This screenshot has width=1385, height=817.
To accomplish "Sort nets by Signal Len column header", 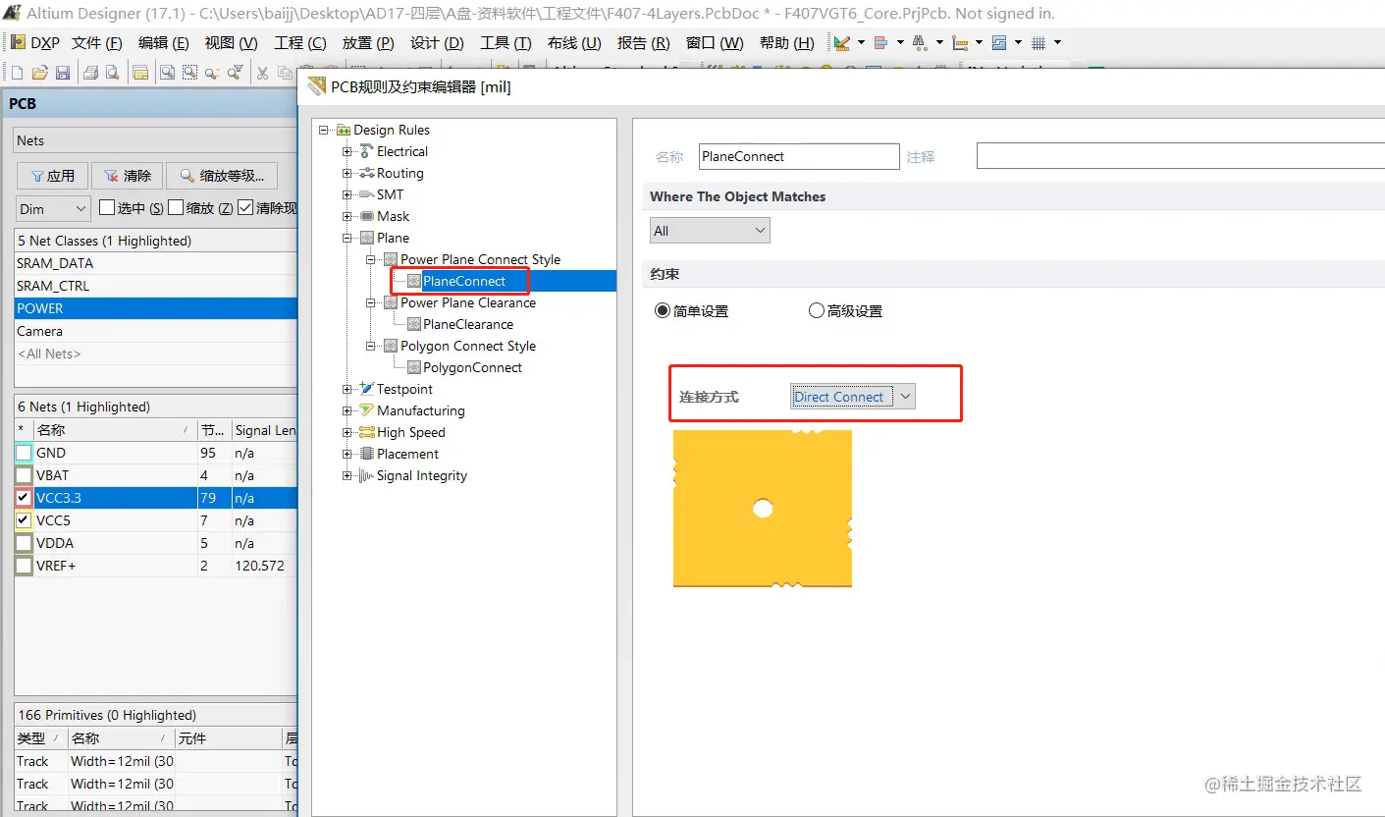I will [x=264, y=430].
